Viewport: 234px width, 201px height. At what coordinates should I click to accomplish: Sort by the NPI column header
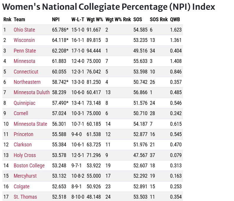tap(56, 19)
